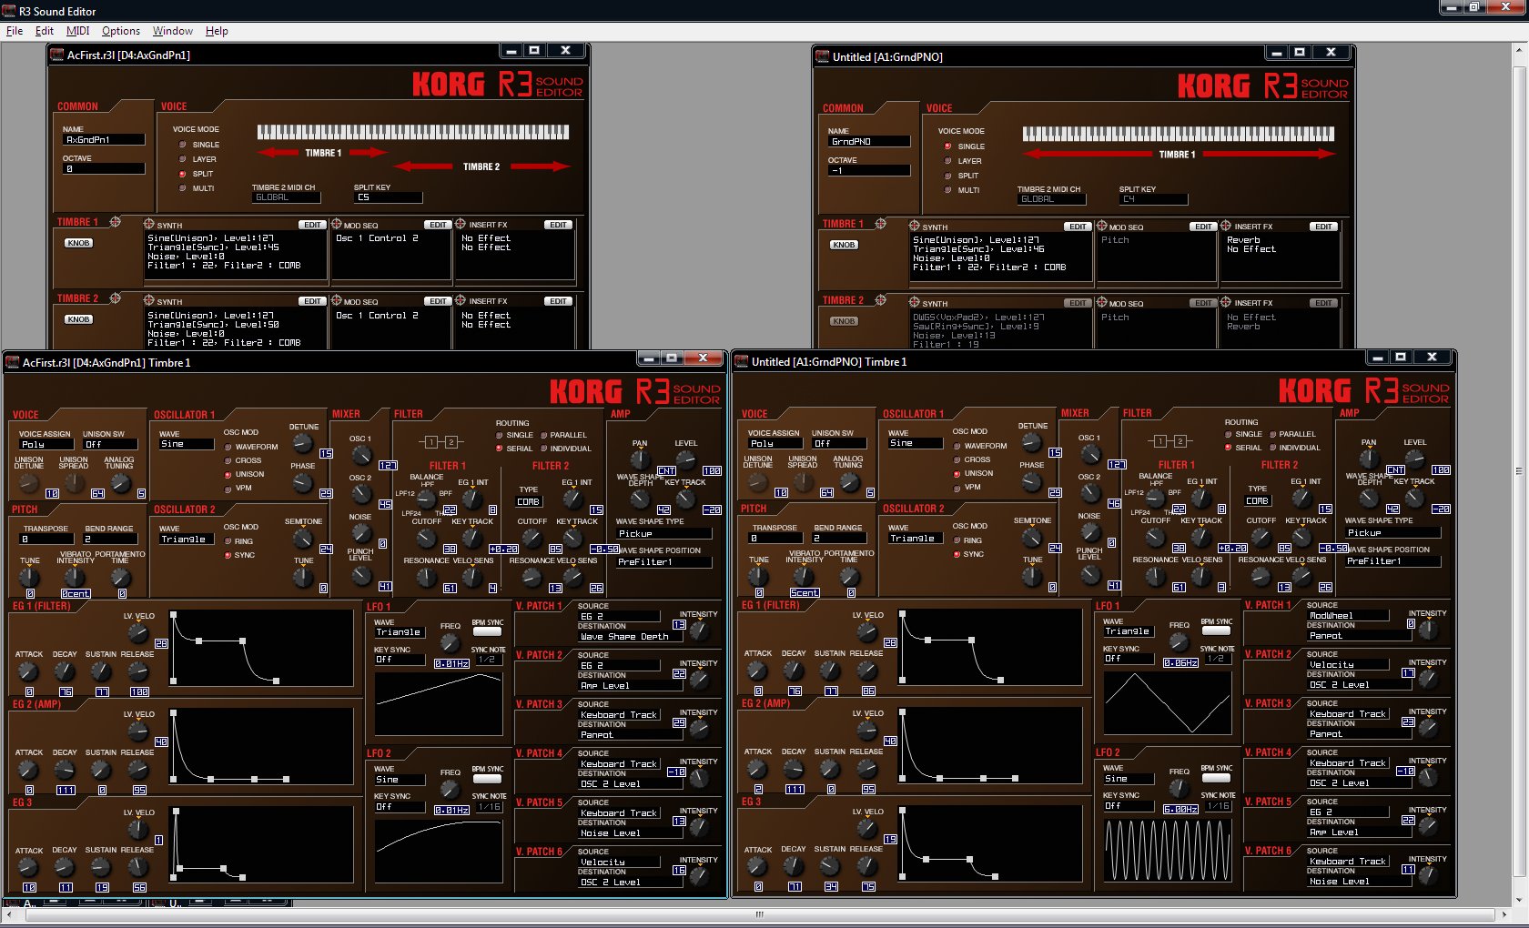The width and height of the screenshot is (1529, 928).
Task: Select Parallel filter routing in AcFirst Timbre1 window
Action: pos(544,435)
